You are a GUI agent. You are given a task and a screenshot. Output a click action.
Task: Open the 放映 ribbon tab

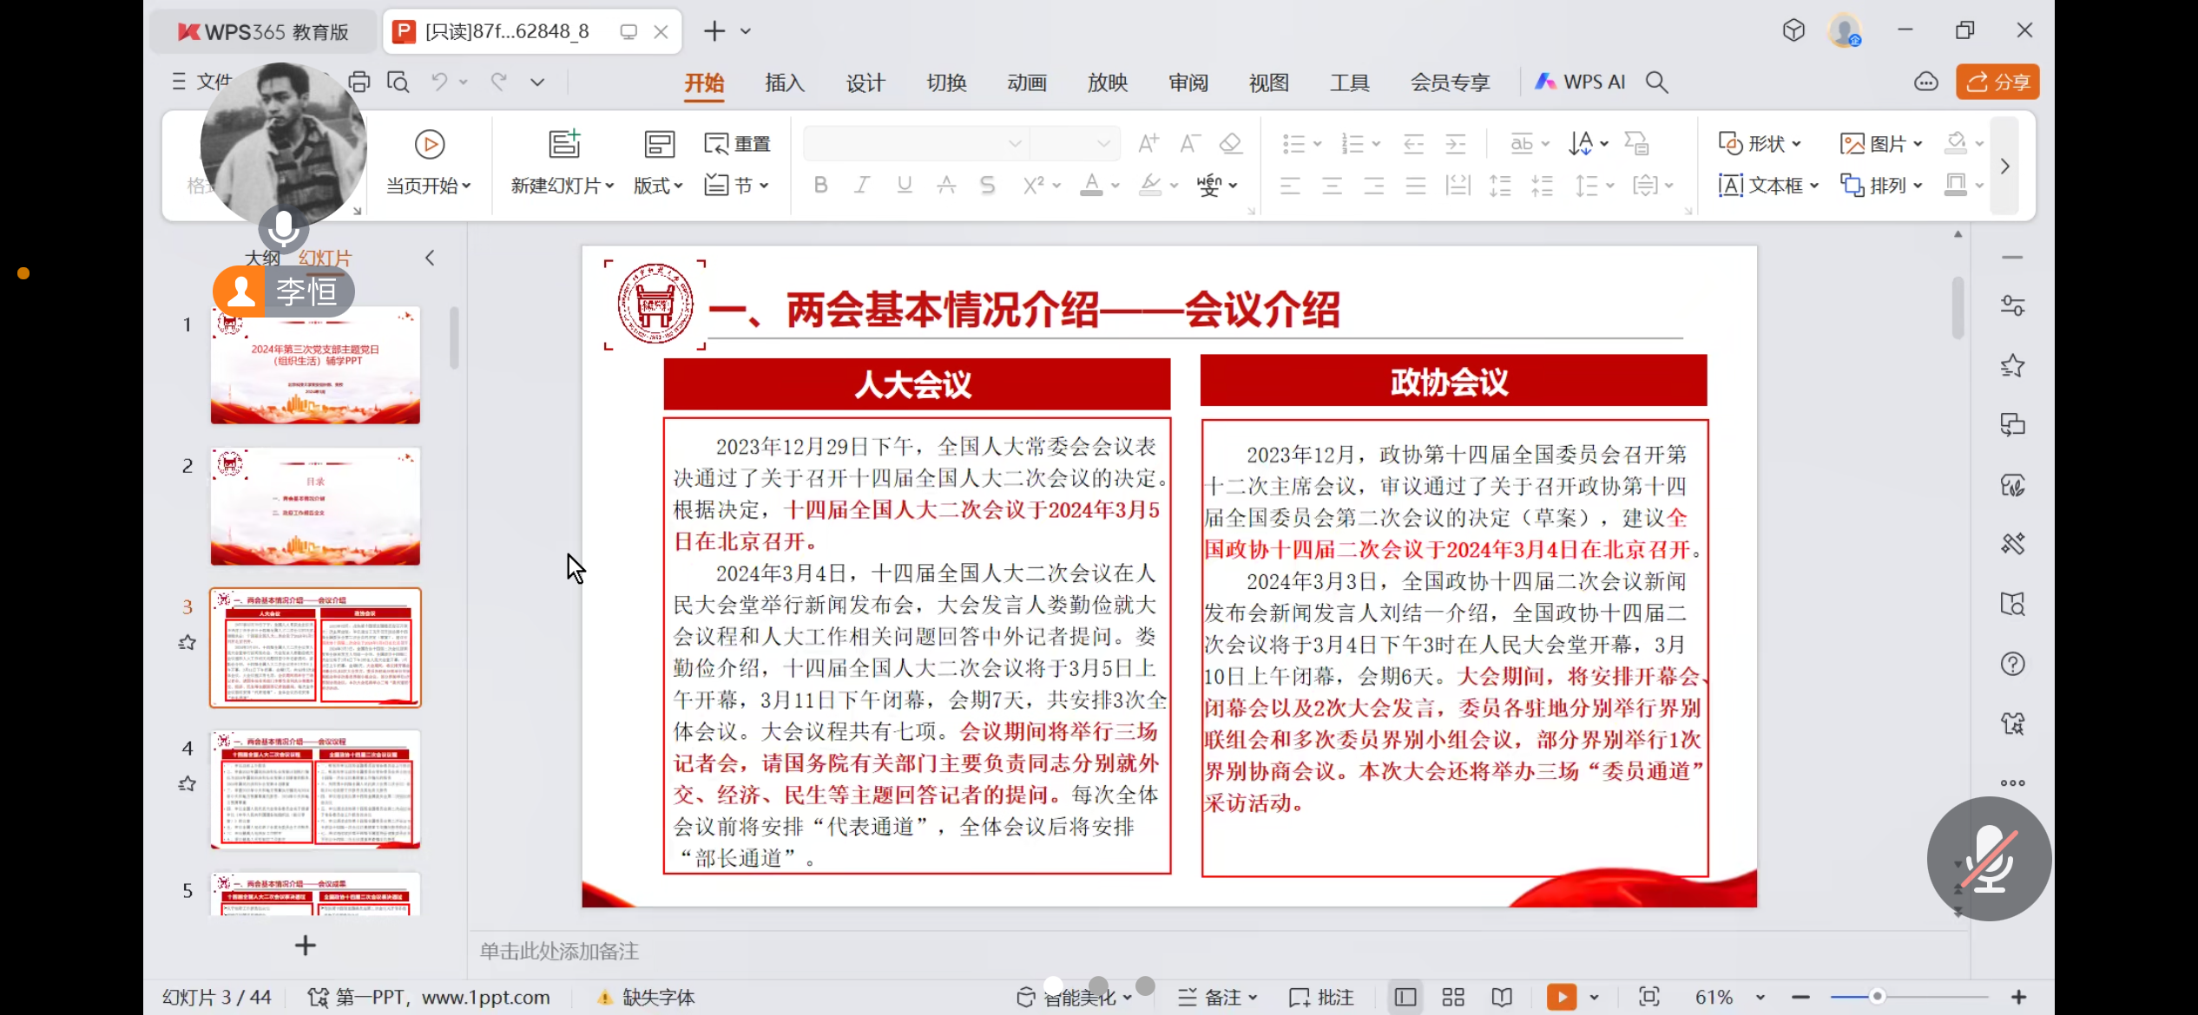(x=1107, y=82)
